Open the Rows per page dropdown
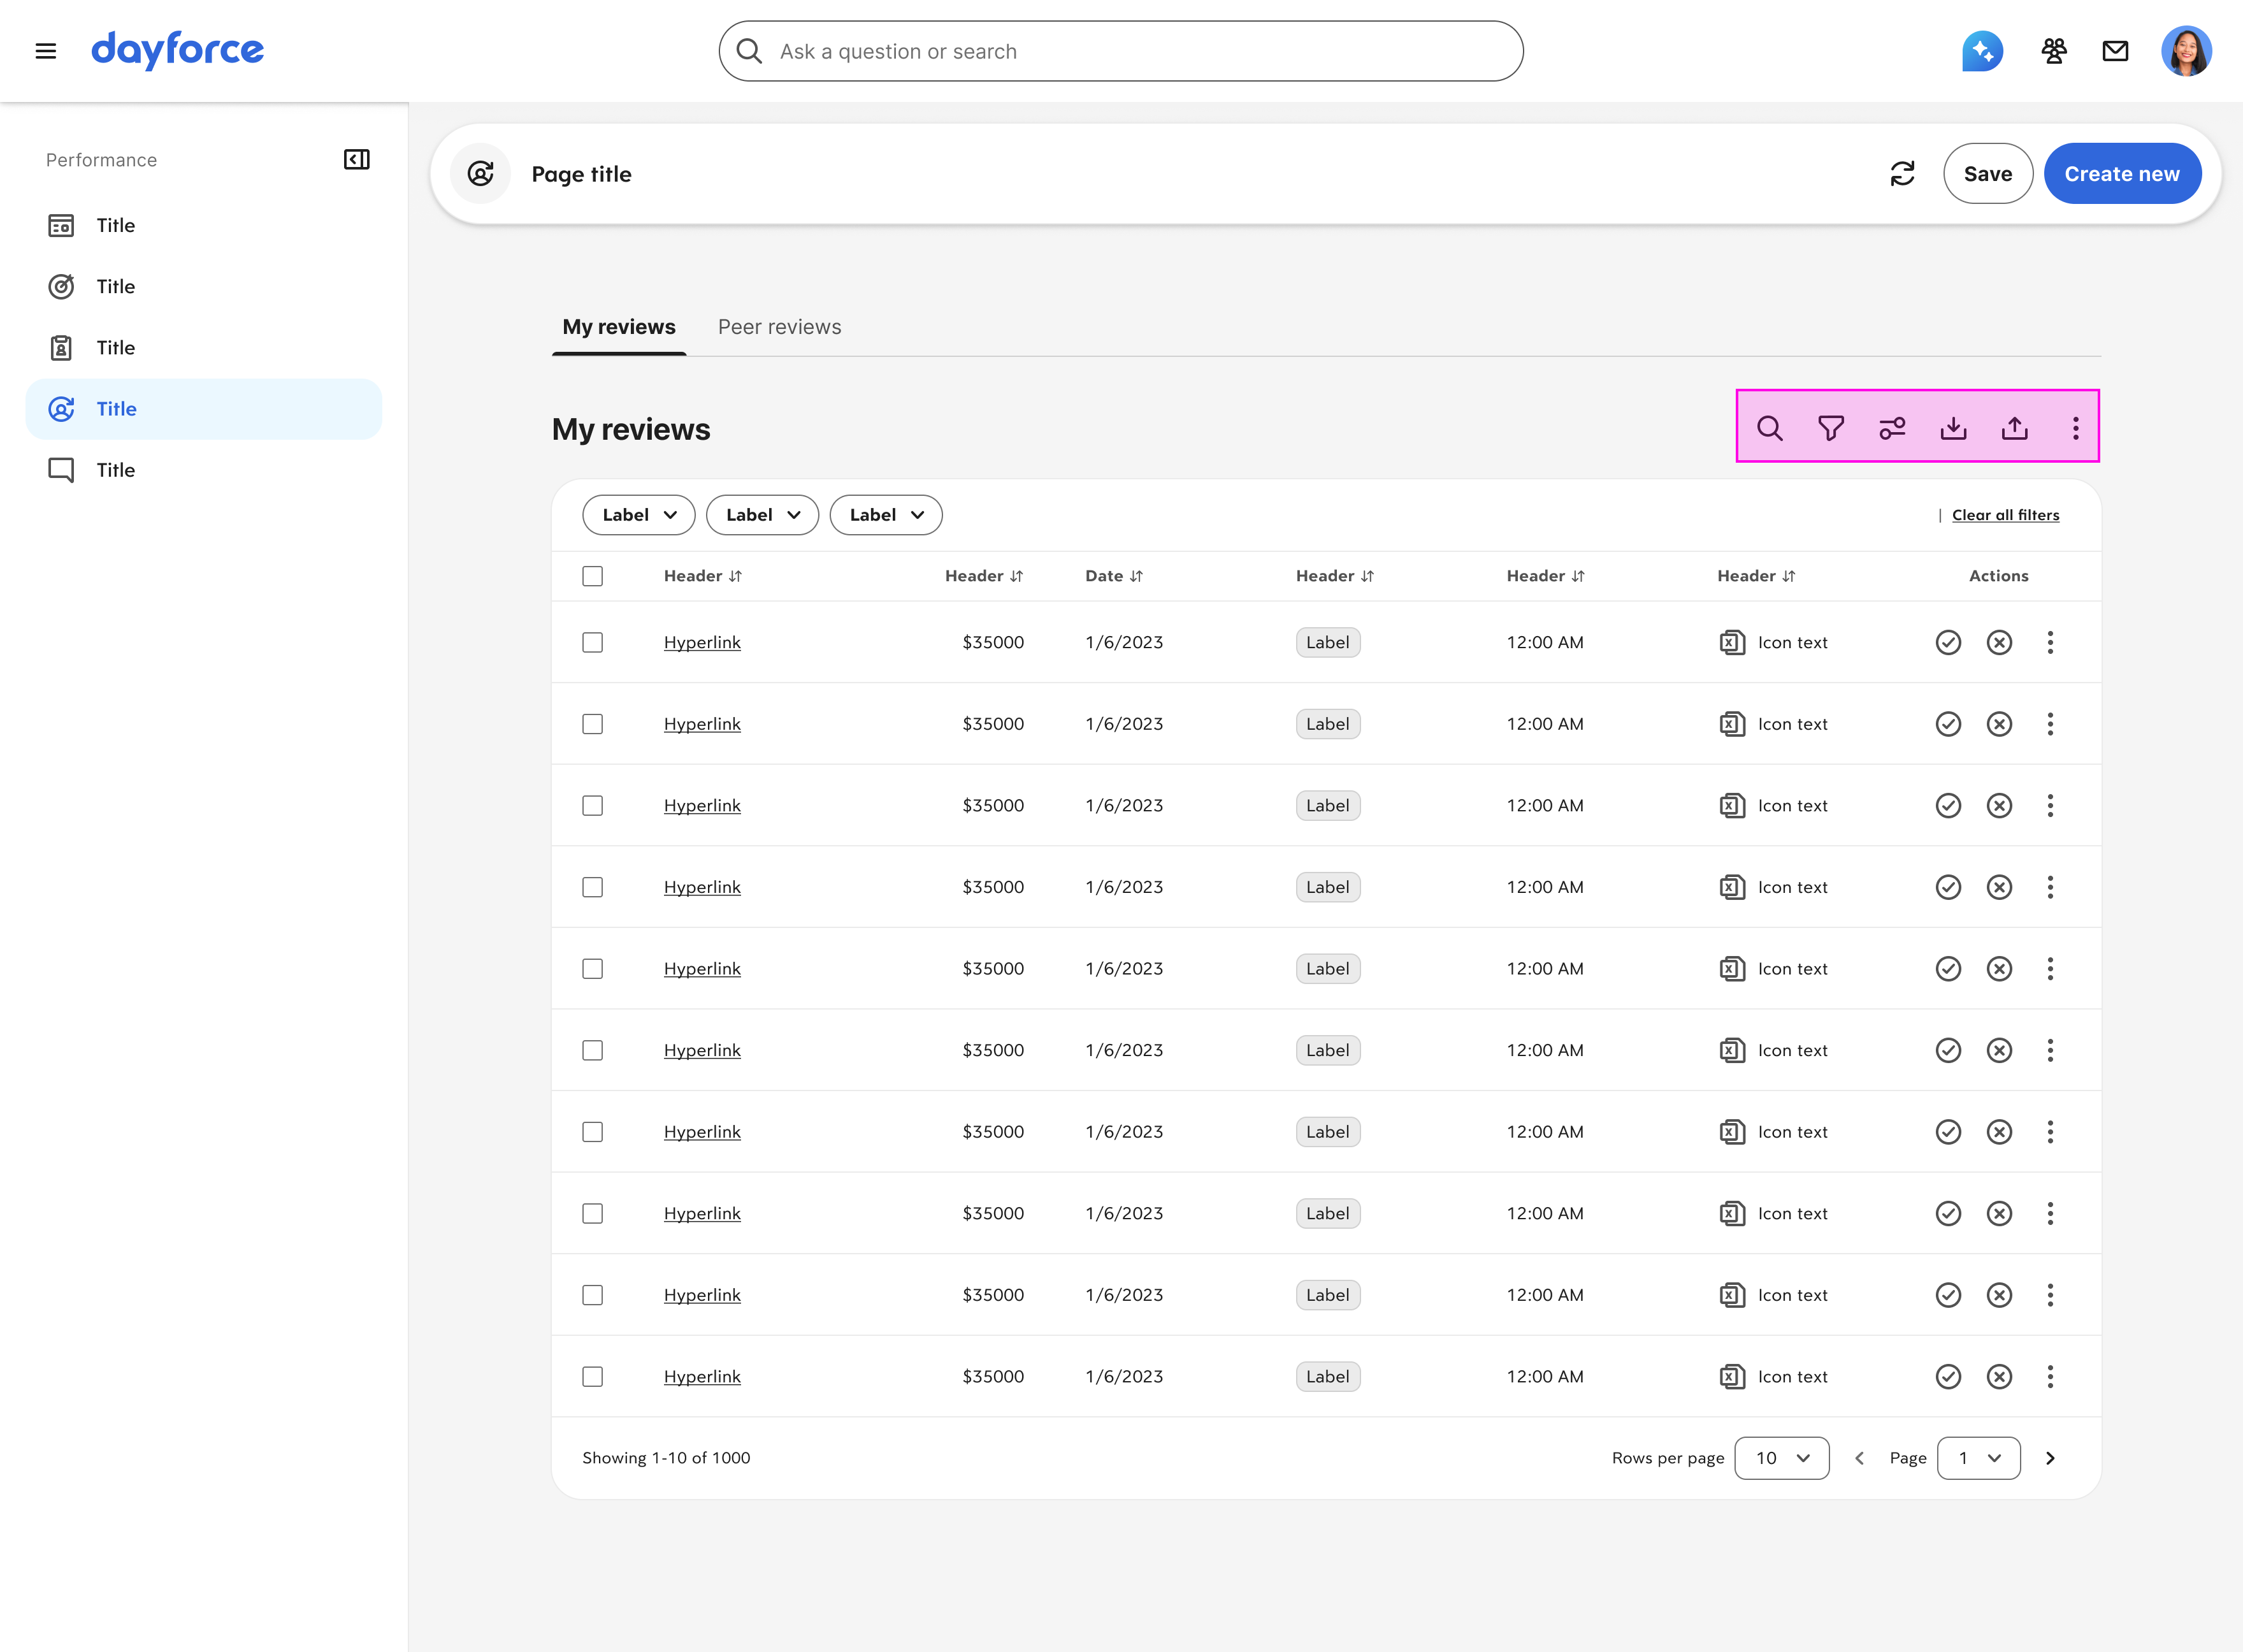This screenshot has width=2243, height=1652. (1781, 1458)
